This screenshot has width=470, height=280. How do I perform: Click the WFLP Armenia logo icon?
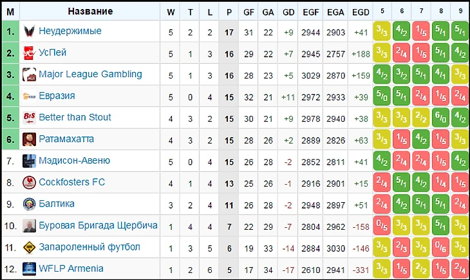tap(28, 268)
